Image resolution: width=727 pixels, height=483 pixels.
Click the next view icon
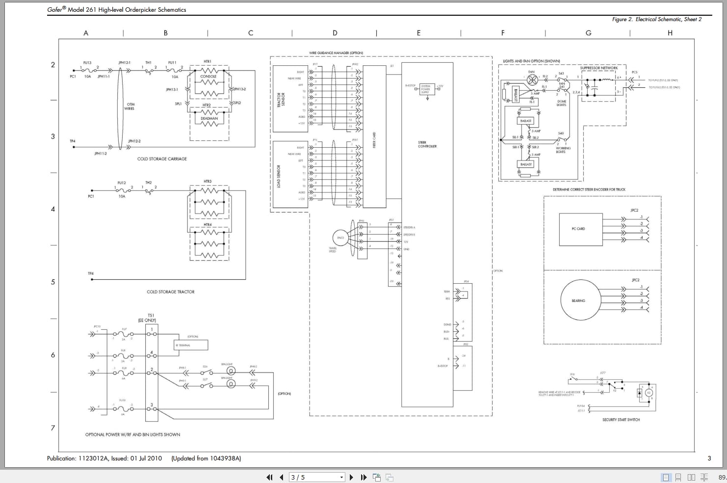[x=389, y=477]
